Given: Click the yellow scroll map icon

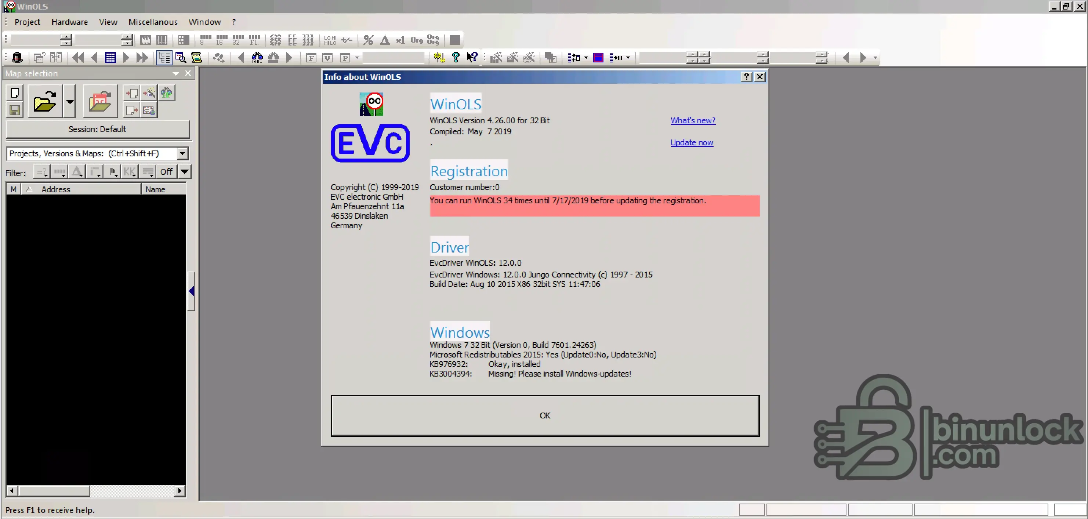Looking at the screenshot, I should (x=196, y=57).
